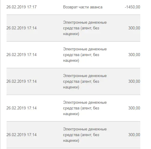Select 300,00 amount in bottom gray row

pos(134,135)
